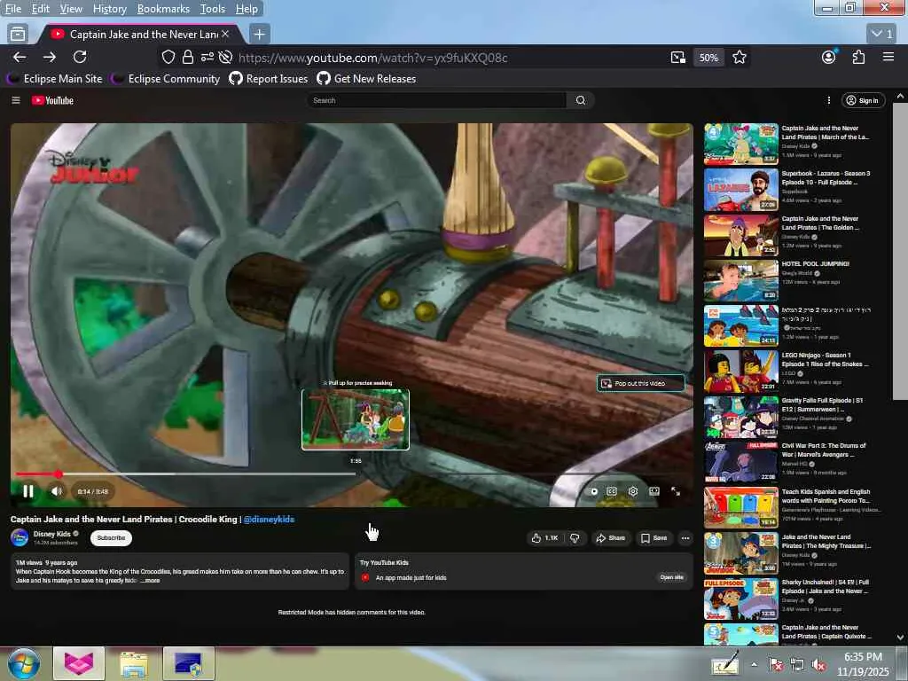
Task: Open the Report Issues bookmark
Action: pyautogui.click(x=269, y=79)
